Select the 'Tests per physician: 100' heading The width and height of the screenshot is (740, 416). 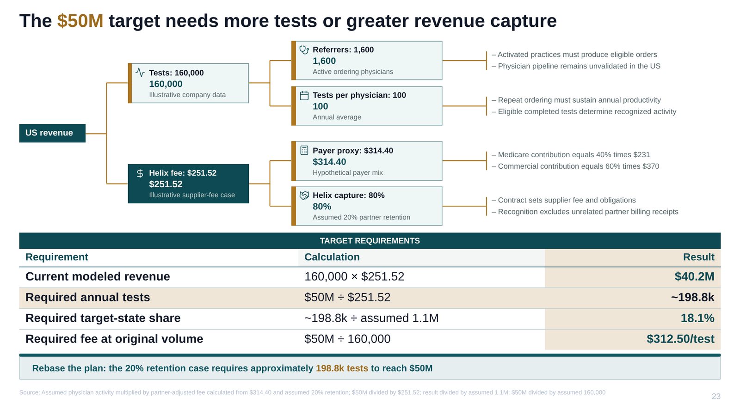[359, 95]
